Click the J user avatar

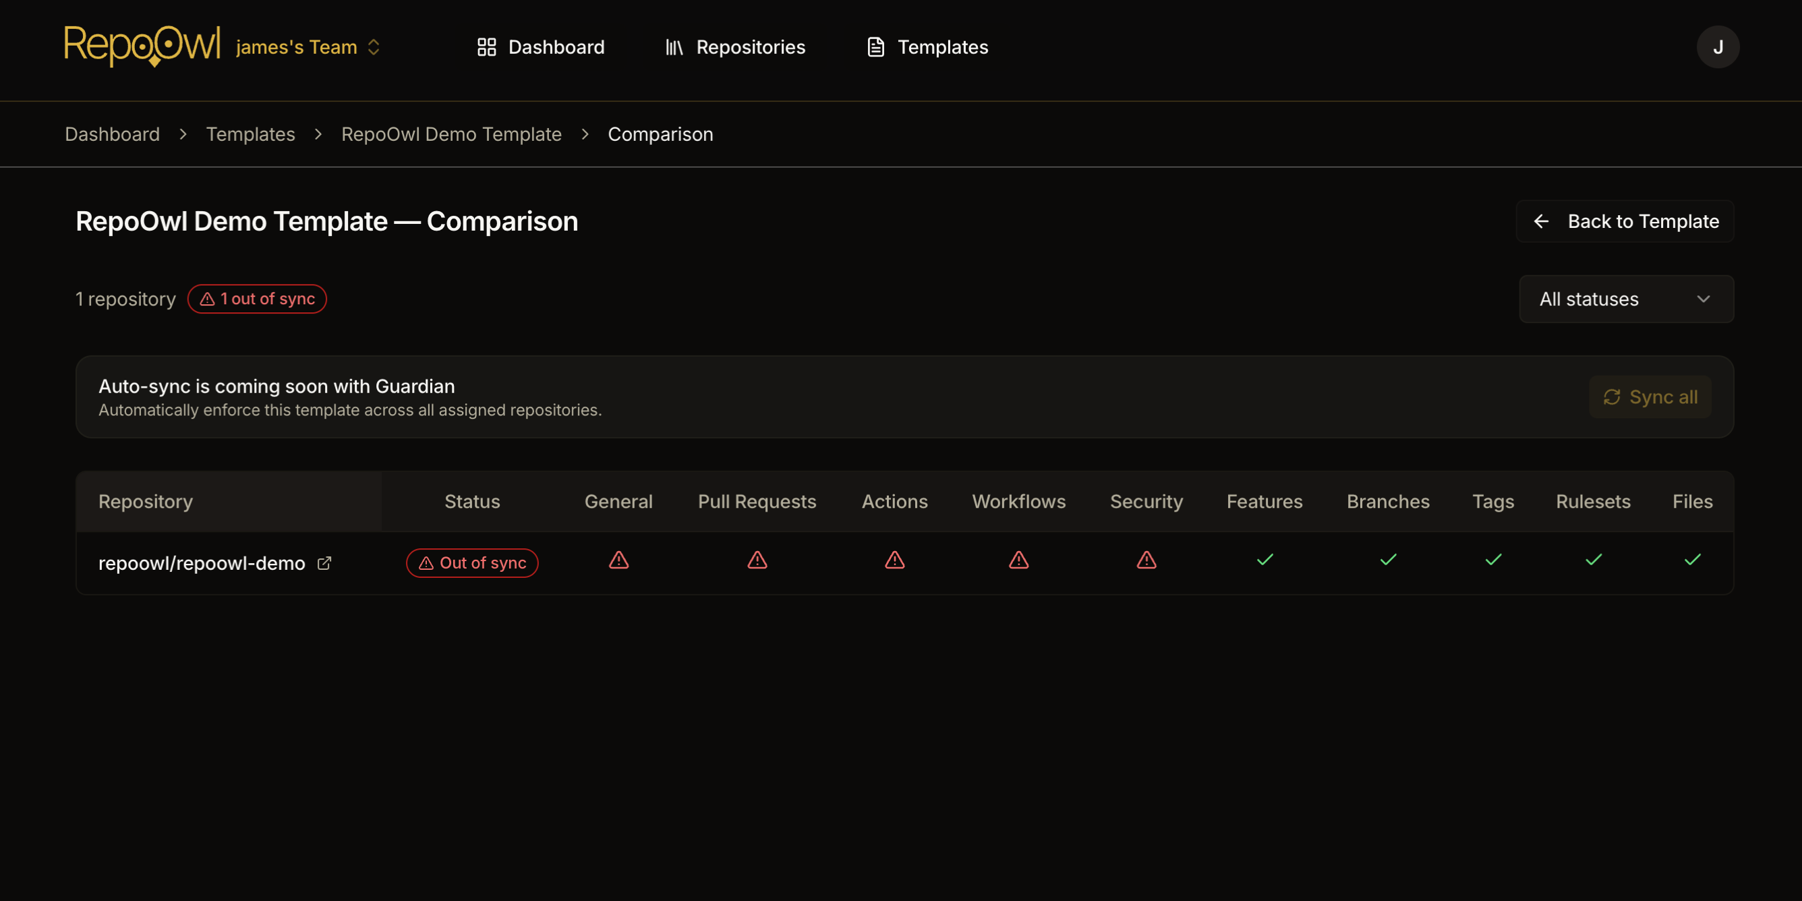(1718, 47)
